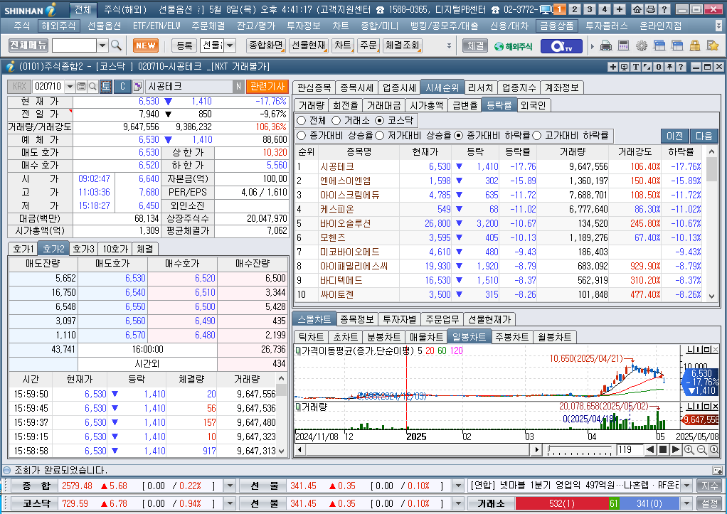Expand the arrow before the printer toolbar icon

592,46
